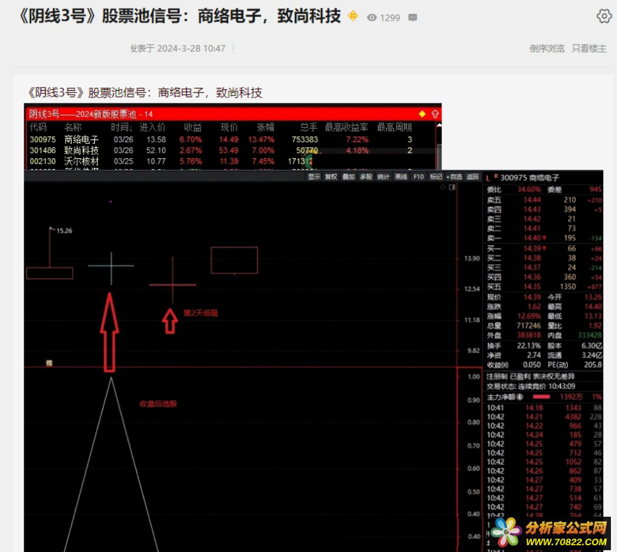
Task: Click the post date 2024-3-28 10:47
Action: click(191, 49)
